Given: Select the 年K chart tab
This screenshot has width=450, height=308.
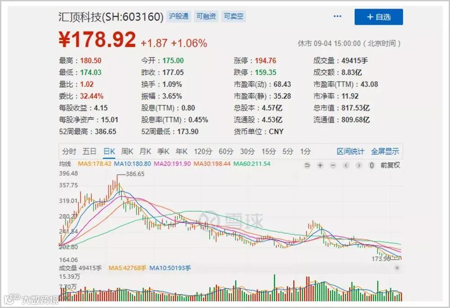Looking at the screenshot, I should tap(181, 152).
